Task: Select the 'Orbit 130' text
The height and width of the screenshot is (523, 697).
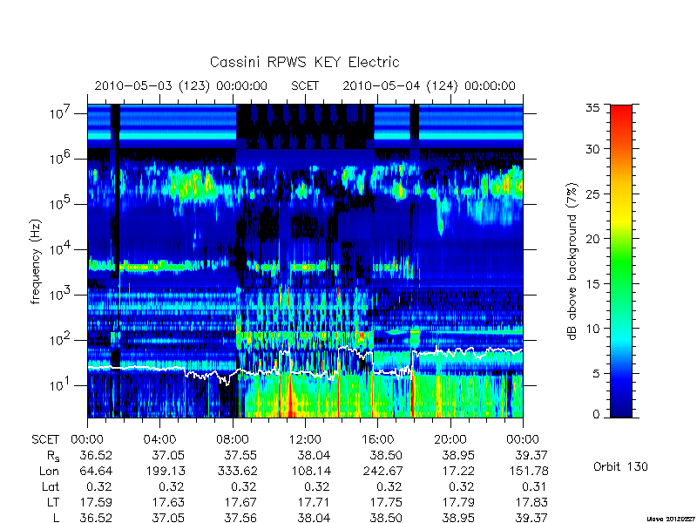Action: click(620, 467)
